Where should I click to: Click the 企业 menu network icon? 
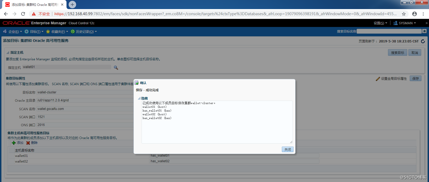coord(5,31)
